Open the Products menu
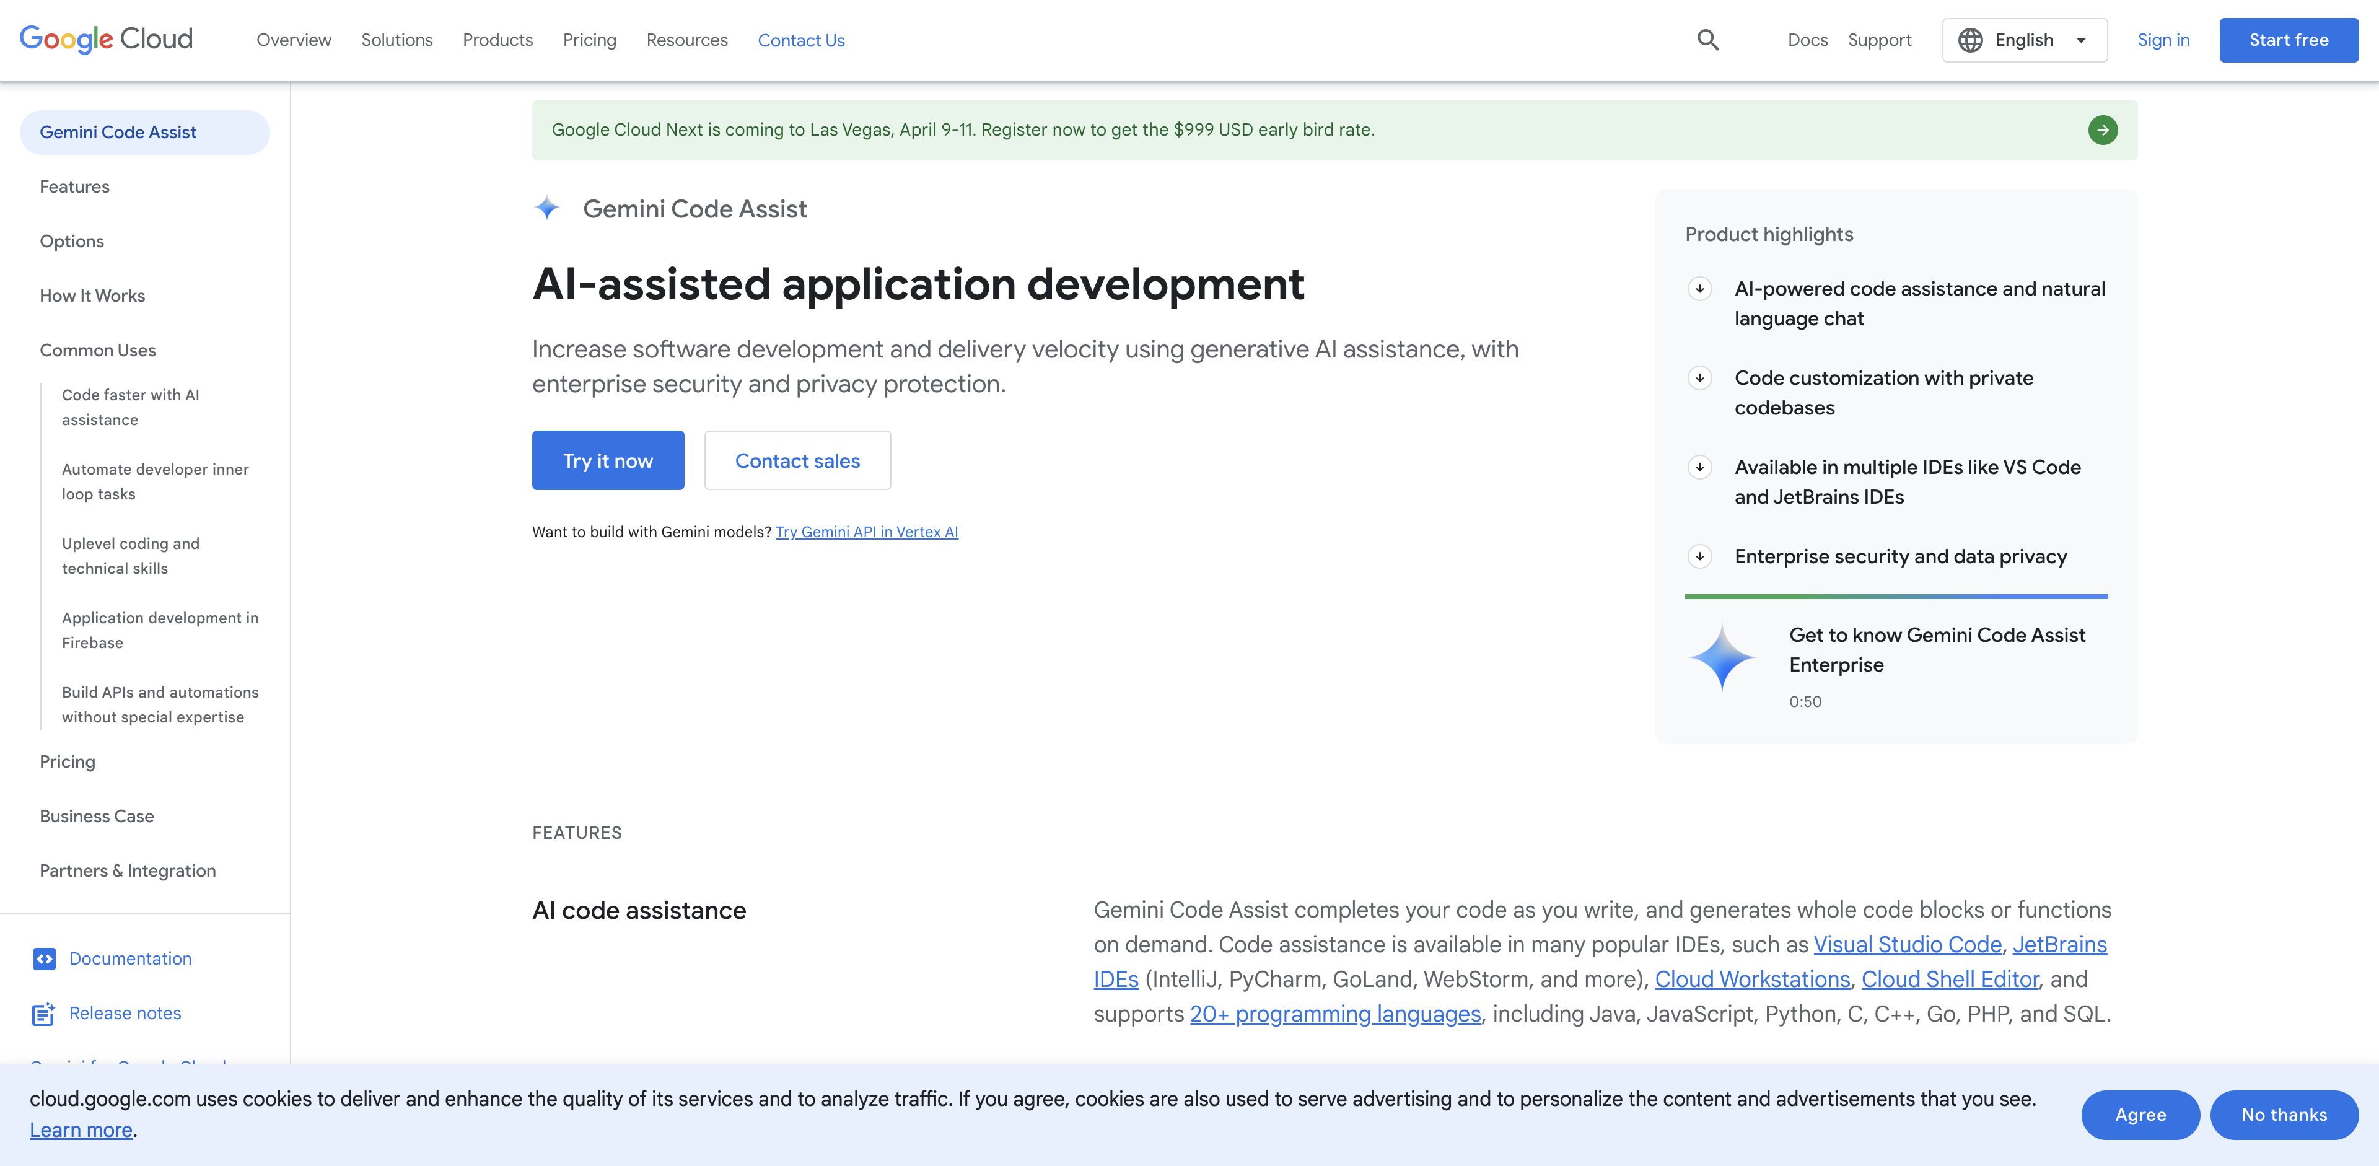The image size is (2379, 1166). coord(497,40)
